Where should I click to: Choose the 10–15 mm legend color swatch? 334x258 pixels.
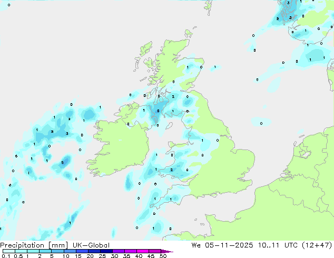tap(70, 251)
